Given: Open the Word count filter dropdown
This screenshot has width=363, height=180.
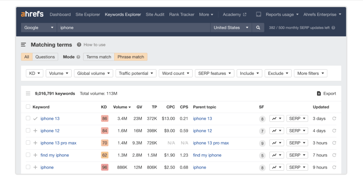Looking at the screenshot, I should pyautogui.click(x=175, y=73).
